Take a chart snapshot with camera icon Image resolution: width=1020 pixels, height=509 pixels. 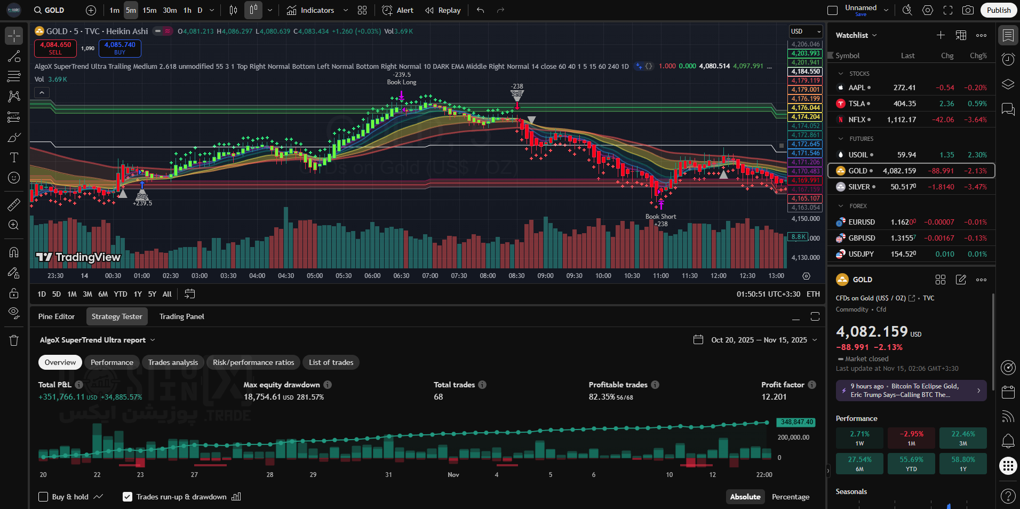tap(968, 10)
